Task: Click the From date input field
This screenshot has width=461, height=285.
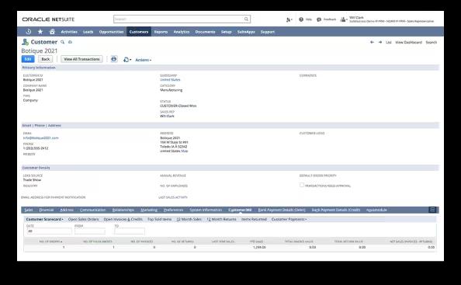Action: coord(90,231)
